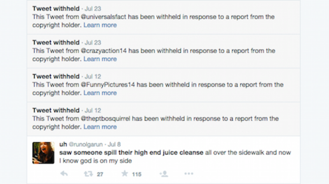Favorite the tweet with the star icon
Image resolution: width=329 pixels, height=184 pixels.
point(125,174)
